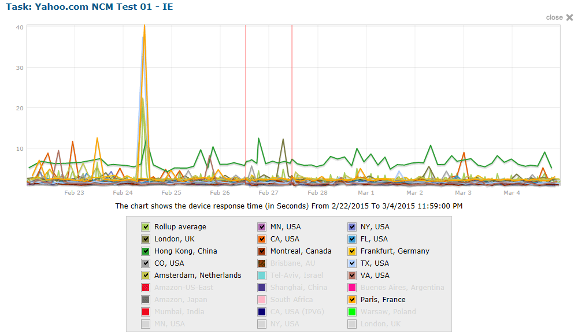Click the 'close' text link
The image size is (578, 335).
click(x=554, y=17)
